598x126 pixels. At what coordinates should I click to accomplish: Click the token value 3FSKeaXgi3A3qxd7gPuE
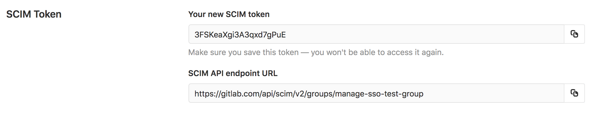pos(240,35)
